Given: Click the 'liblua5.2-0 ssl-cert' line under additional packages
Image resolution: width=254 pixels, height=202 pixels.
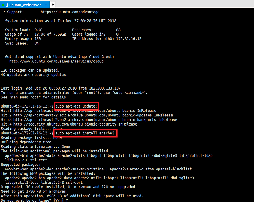Looking at the screenshot, I should click(x=26, y=160).
